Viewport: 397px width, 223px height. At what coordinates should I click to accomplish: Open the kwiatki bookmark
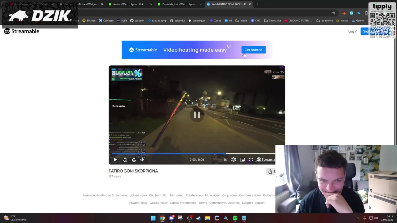pos(342,21)
